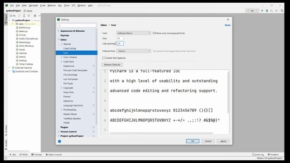Click the Python interpreter status bar entry

point(270,158)
